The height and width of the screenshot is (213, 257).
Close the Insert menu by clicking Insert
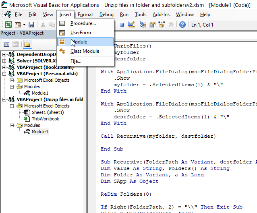(65, 14)
